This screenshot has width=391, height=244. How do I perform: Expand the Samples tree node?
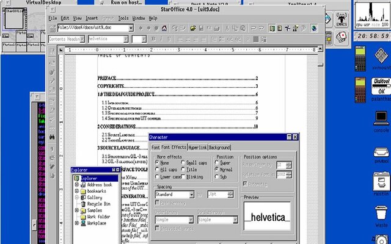(77, 210)
